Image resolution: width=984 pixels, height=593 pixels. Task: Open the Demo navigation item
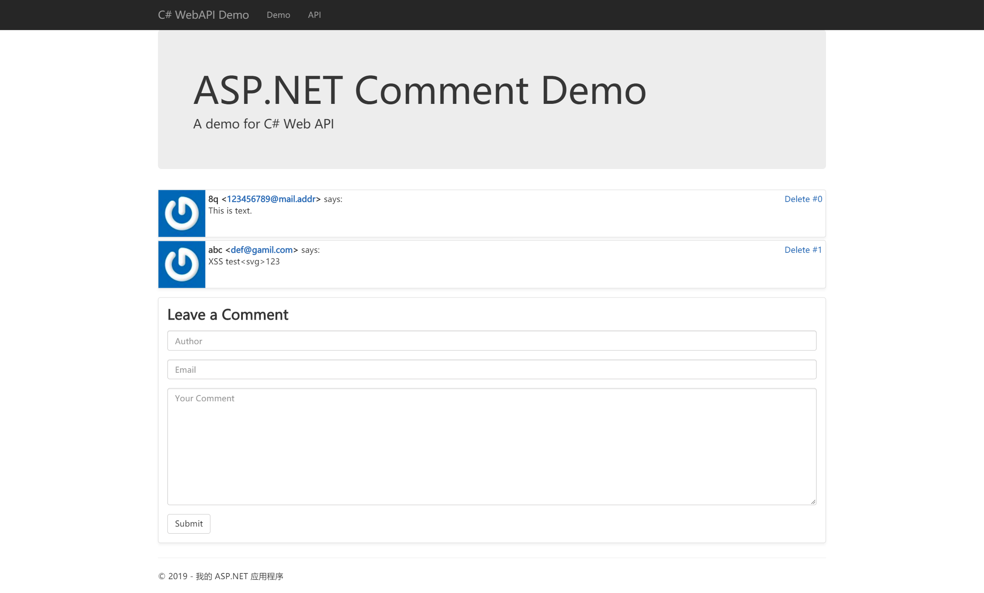[278, 15]
